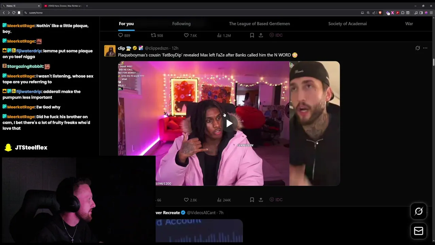The height and width of the screenshot is (245, 435).
Task: View analytics showing 1.2M views
Action: click(x=224, y=35)
